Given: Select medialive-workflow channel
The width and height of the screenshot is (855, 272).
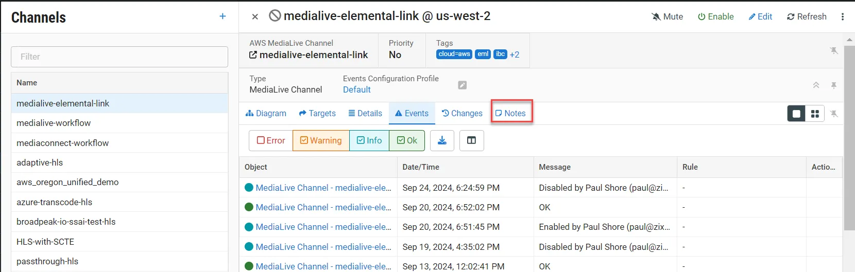Looking at the screenshot, I should coord(119,123).
